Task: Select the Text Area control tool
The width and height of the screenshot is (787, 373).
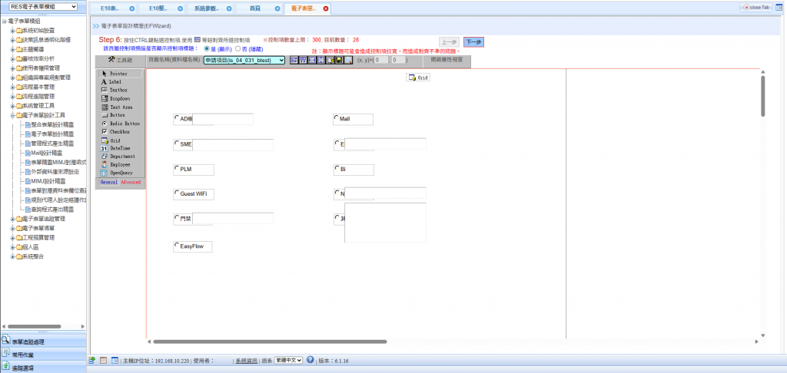Action: (118, 107)
